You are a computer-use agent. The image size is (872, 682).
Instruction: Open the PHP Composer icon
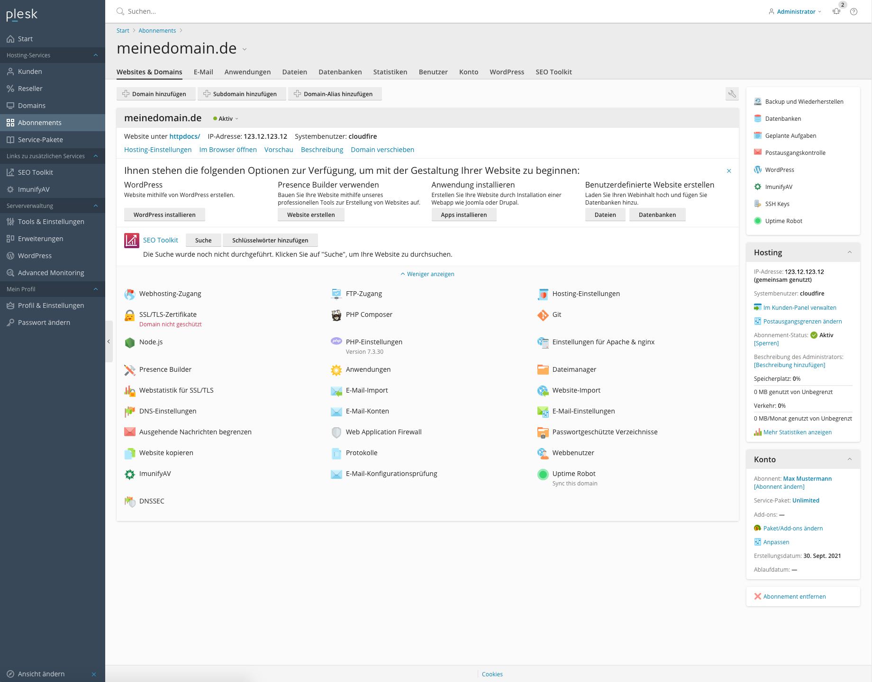click(336, 315)
